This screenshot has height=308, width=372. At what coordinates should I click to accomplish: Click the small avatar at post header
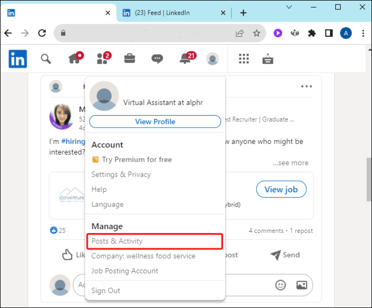click(56, 86)
